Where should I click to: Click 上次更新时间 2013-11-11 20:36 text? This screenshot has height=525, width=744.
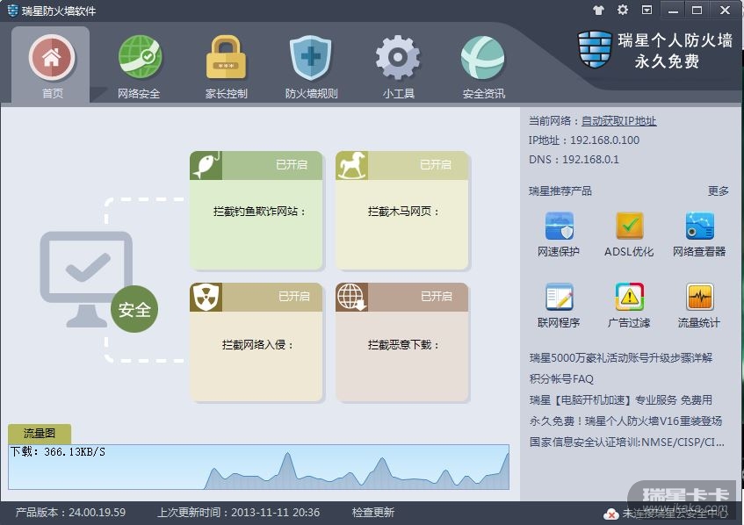[x=239, y=512]
